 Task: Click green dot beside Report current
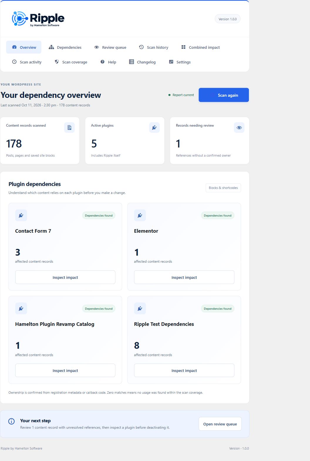click(169, 95)
